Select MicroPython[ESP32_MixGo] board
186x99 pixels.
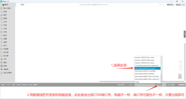(148, 74)
